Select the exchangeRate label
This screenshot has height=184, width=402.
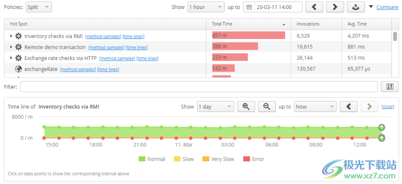click(41, 69)
